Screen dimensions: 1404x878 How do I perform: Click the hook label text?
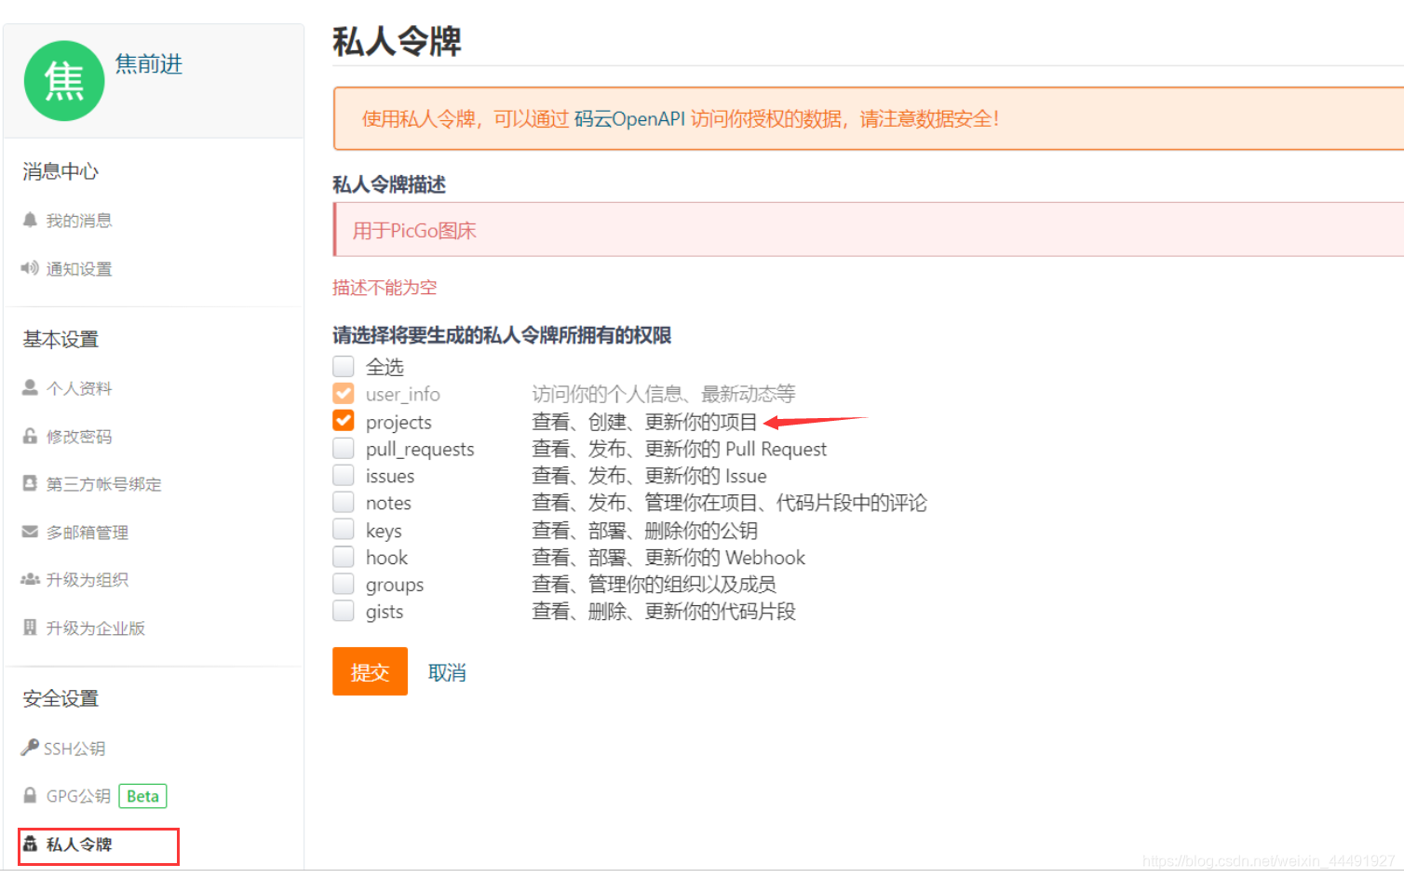click(386, 558)
